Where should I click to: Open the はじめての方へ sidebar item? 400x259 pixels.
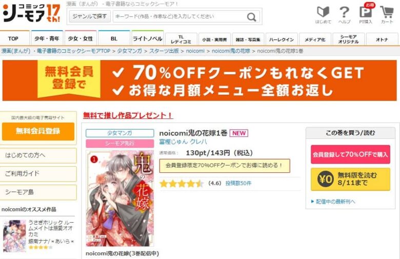[38, 155]
